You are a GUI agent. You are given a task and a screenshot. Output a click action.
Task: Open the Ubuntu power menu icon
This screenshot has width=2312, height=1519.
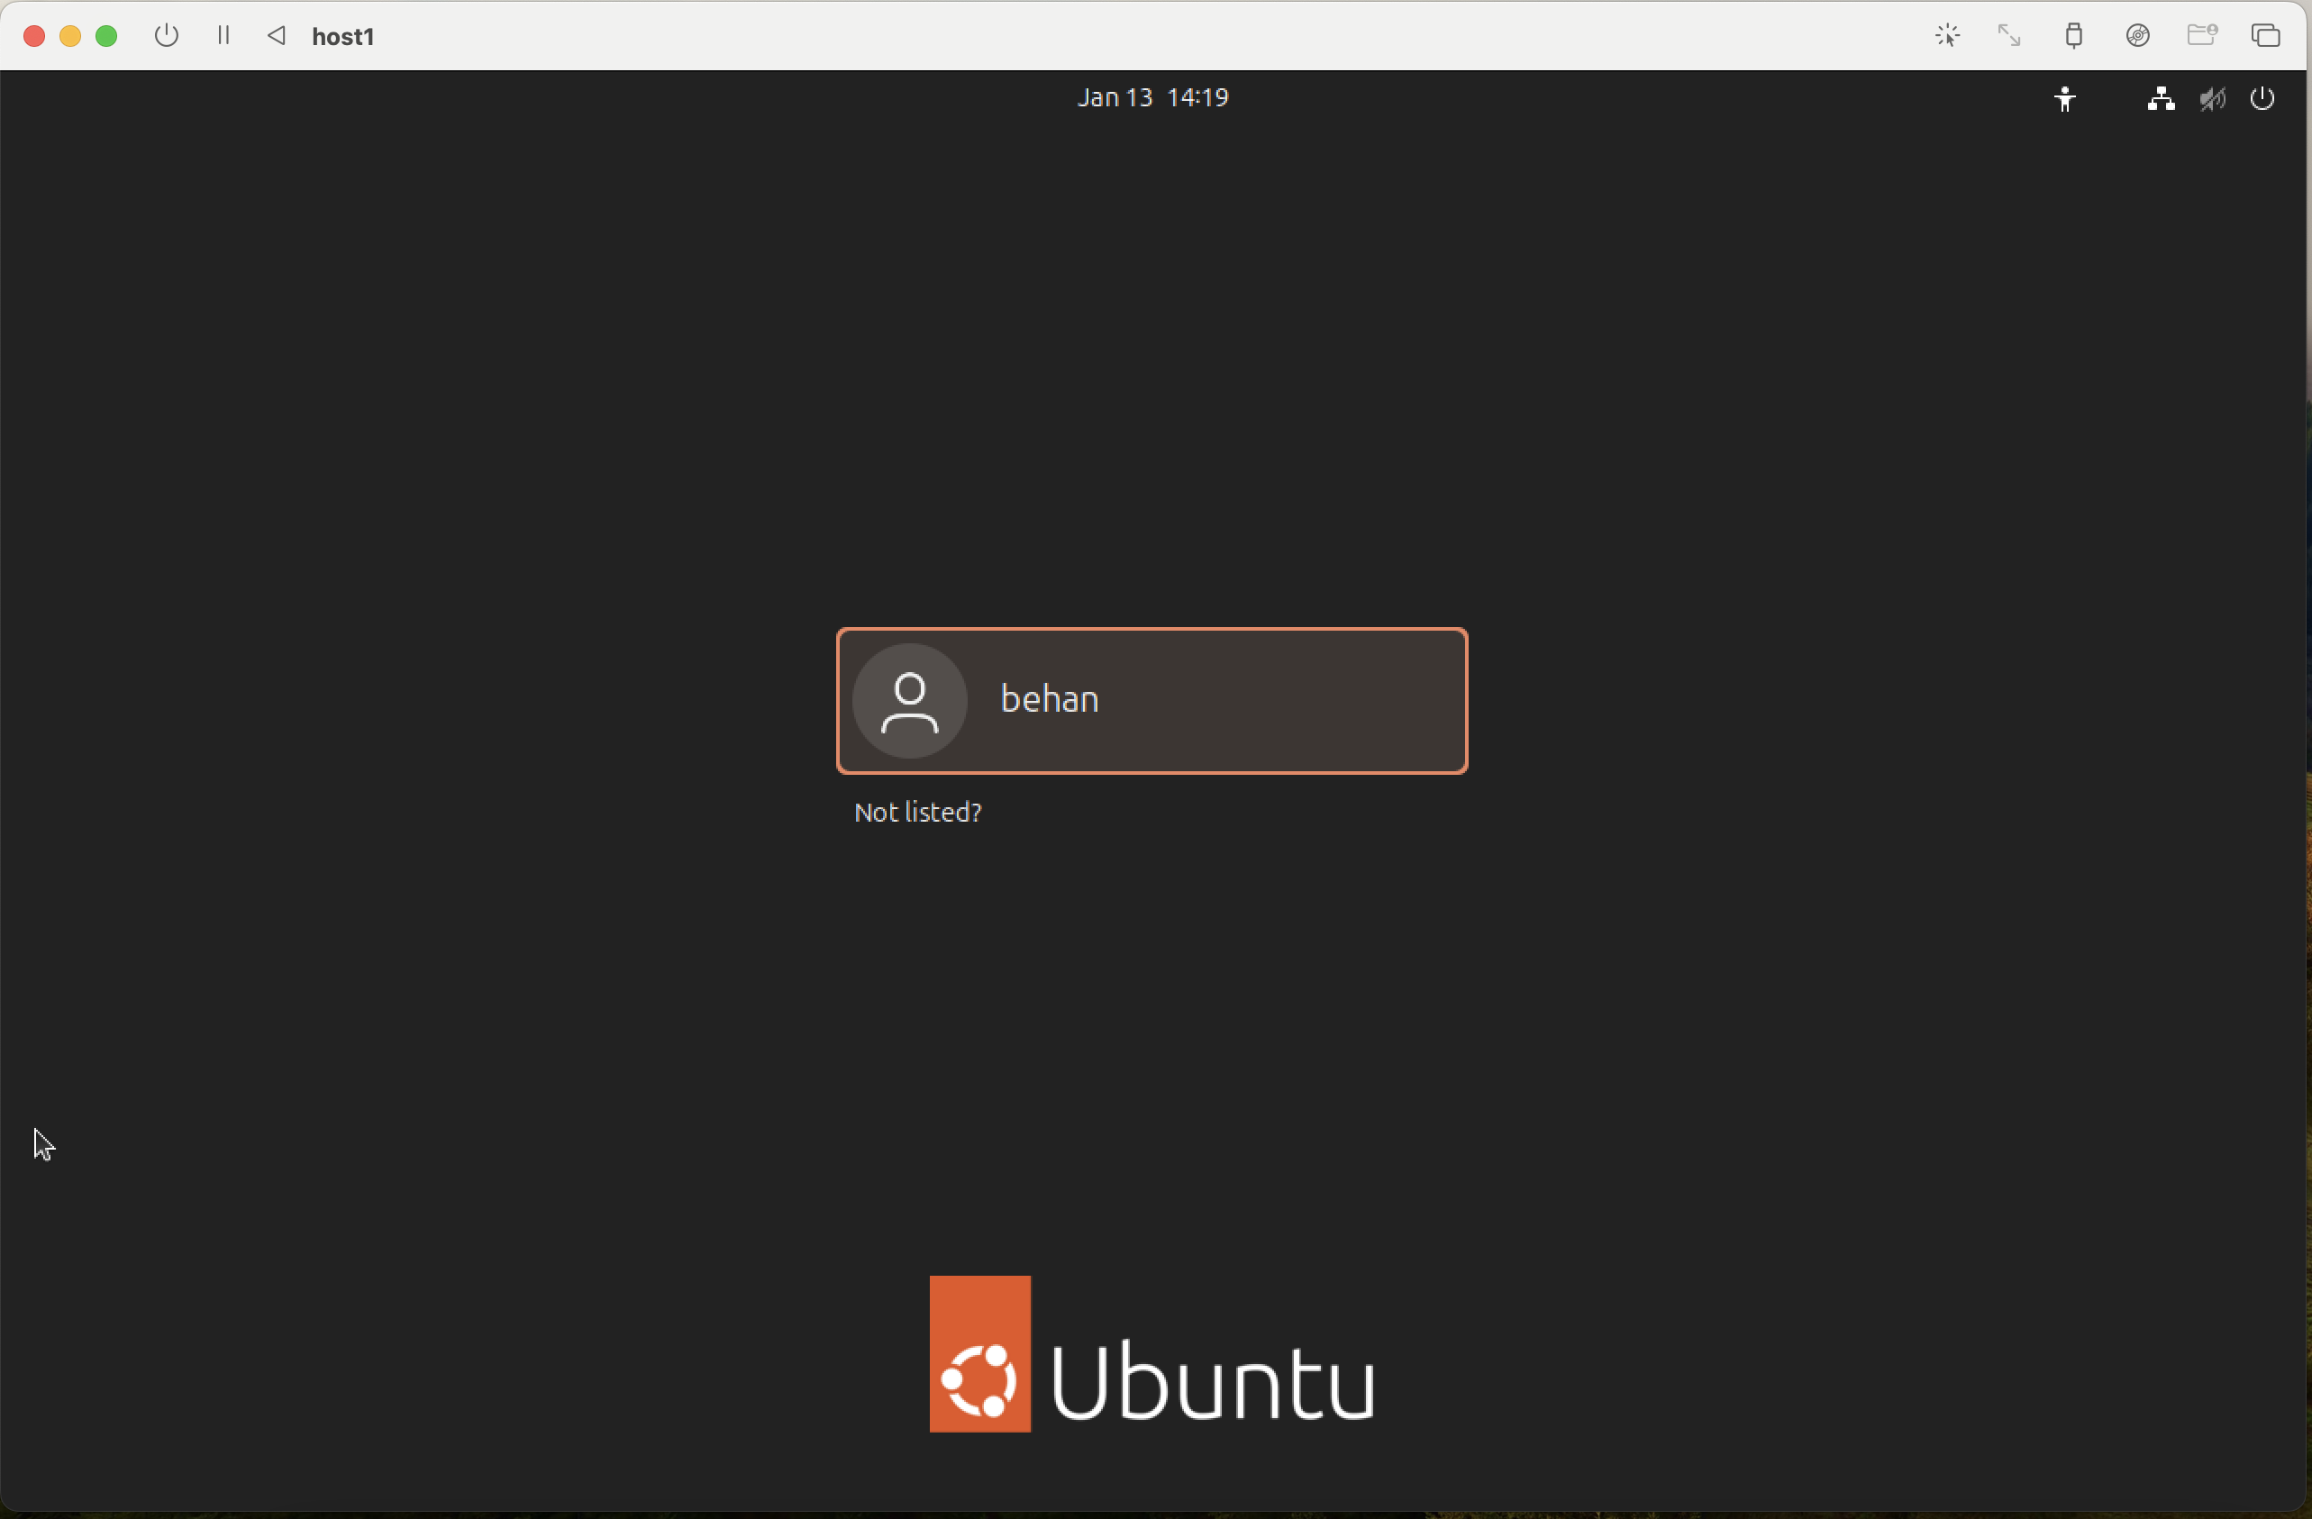[x=2262, y=98]
